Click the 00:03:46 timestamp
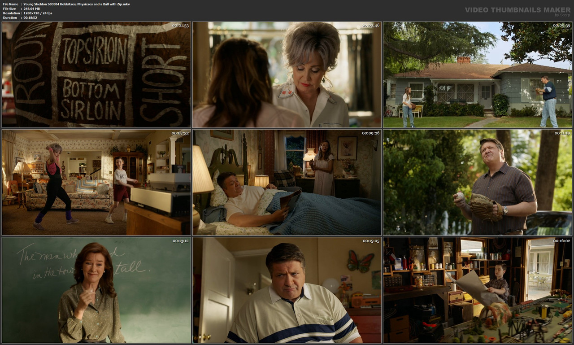 point(371,26)
